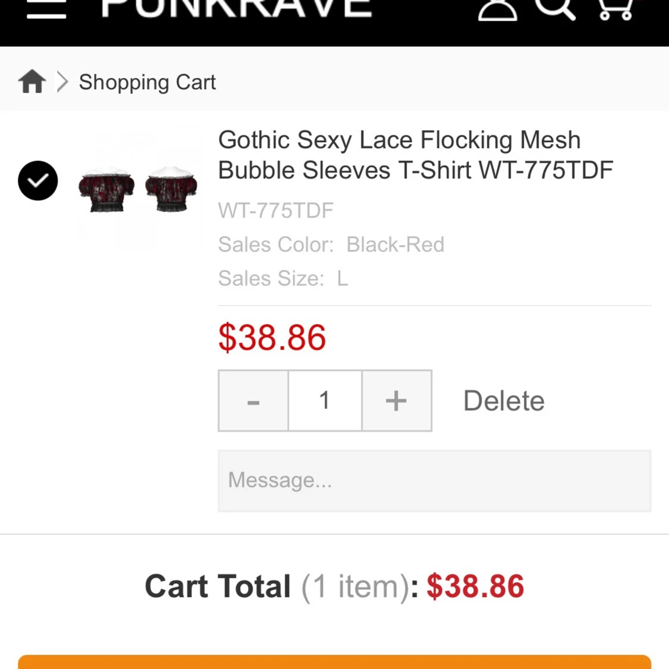The height and width of the screenshot is (669, 669).
Task: Increase quantity with plus button
Action: point(396,401)
